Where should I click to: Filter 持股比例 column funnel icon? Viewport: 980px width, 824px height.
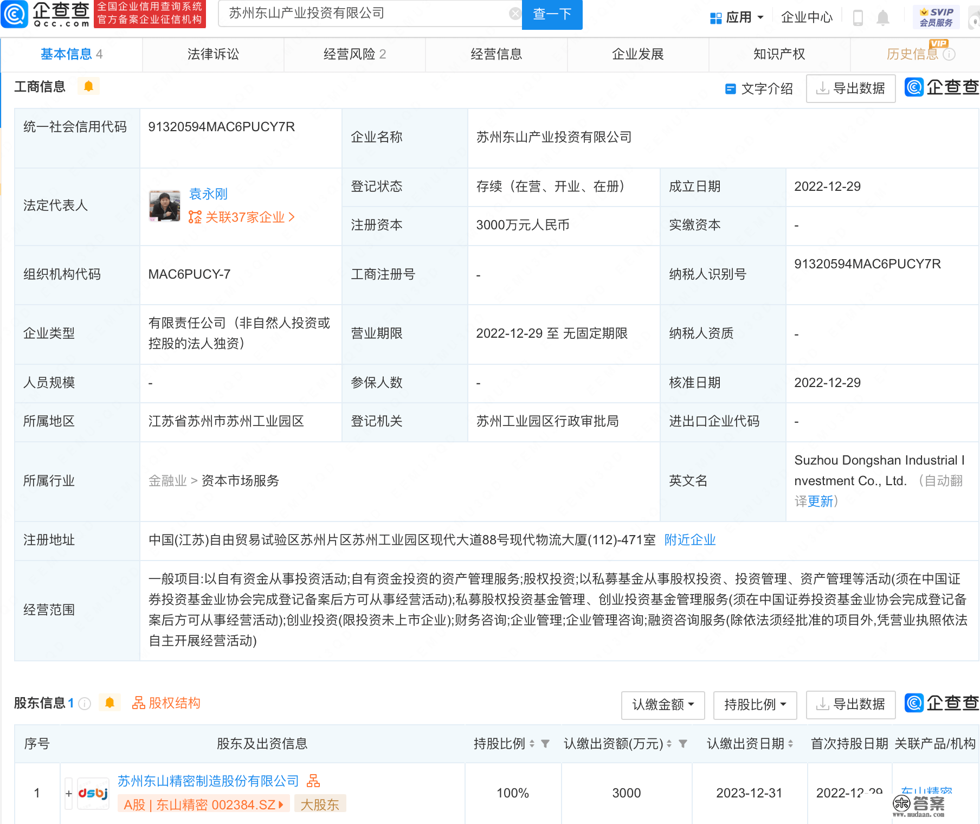545,744
